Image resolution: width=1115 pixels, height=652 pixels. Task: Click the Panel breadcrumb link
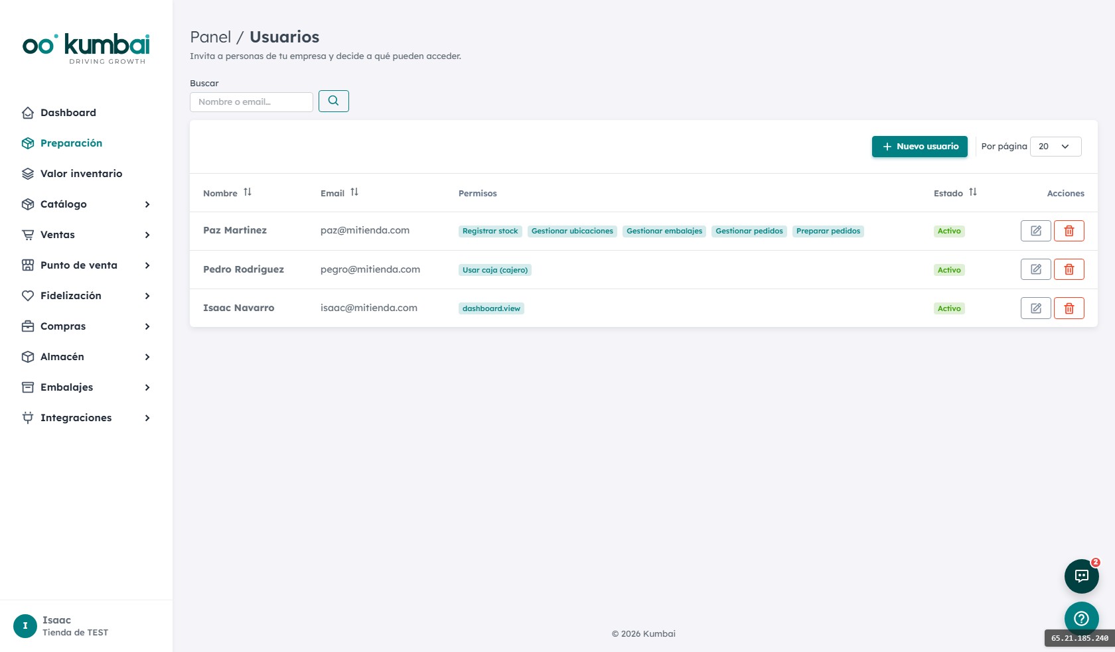pos(210,37)
